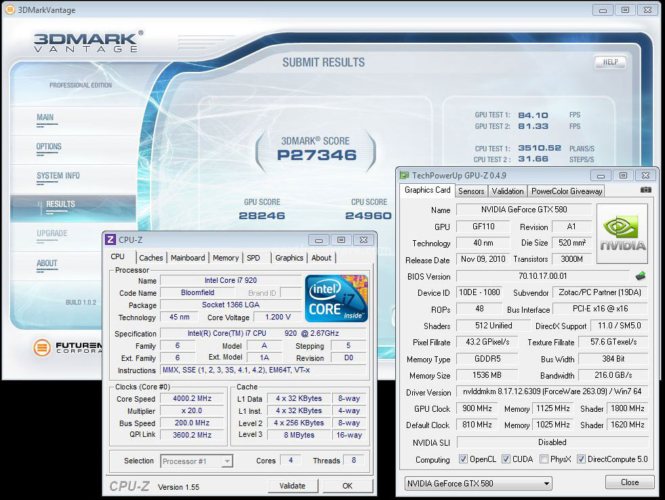
Task: Click the Bandwidth value 216.0 GB/s
Action: click(613, 375)
